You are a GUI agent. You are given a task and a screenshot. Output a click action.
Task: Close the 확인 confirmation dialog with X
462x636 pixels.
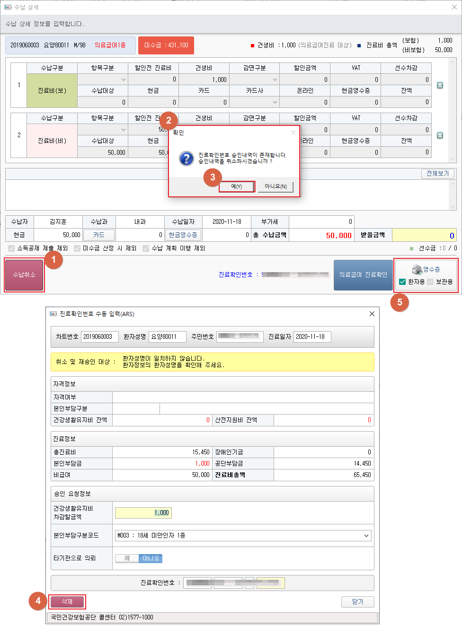pos(293,132)
